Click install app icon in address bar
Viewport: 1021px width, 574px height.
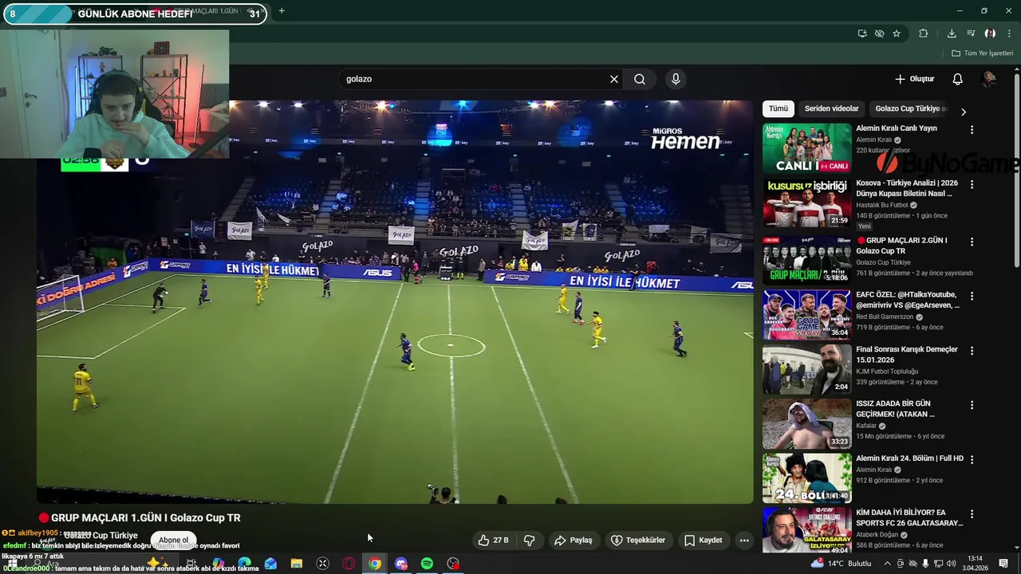click(x=862, y=33)
